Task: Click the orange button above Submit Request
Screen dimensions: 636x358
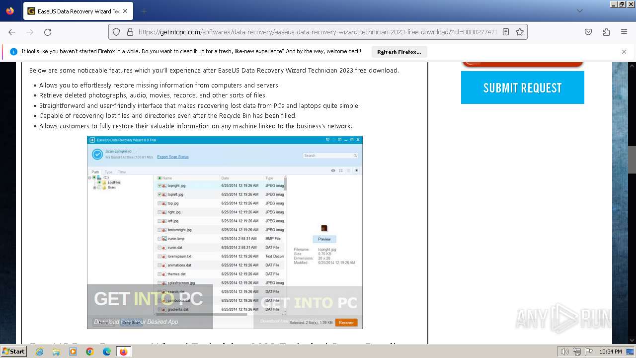Action: (523, 64)
